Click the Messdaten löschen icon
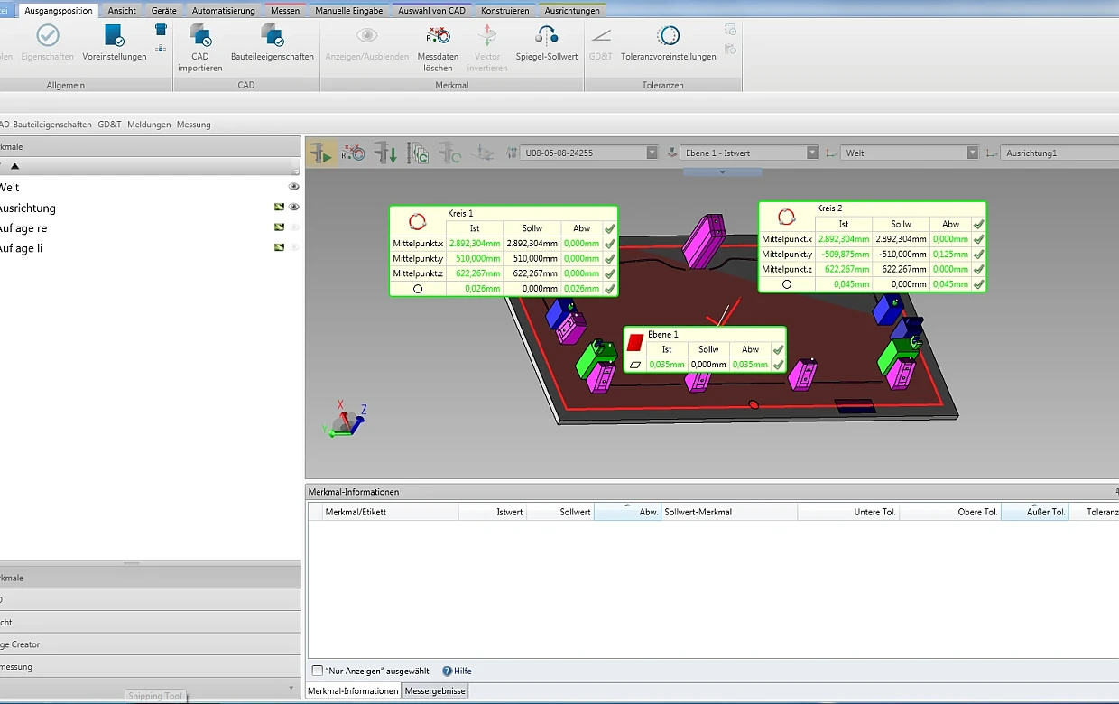Image resolution: width=1119 pixels, height=704 pixels. click(x=438, y=36)
